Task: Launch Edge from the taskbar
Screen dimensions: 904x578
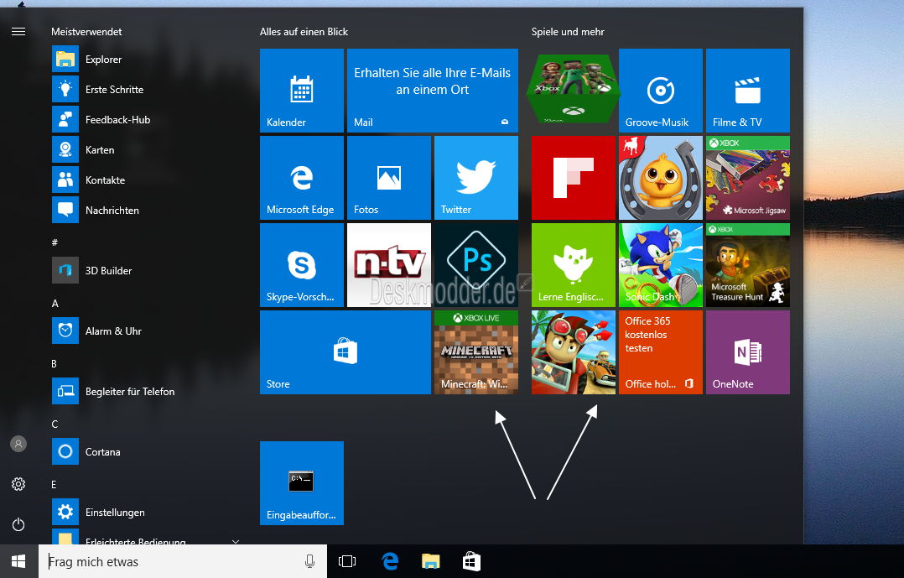Action: coord(390,561)
